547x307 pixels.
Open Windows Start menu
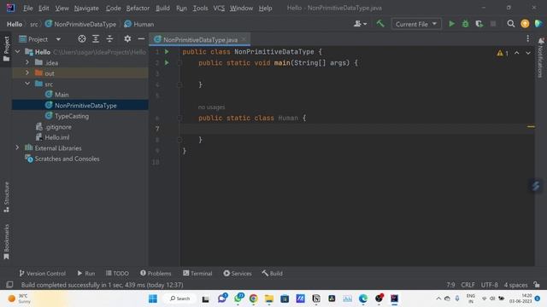(x=153, y=298)
